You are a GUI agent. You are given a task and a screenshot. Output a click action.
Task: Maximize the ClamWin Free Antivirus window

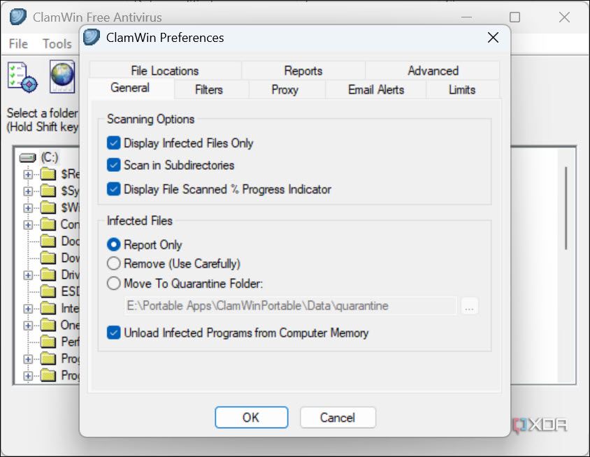(x=515, y=17)
